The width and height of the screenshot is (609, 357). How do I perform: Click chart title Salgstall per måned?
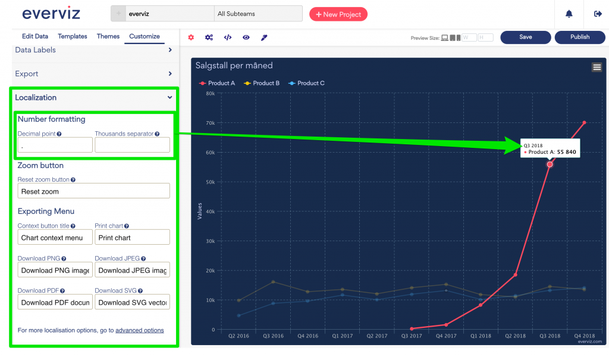[234, 65]
